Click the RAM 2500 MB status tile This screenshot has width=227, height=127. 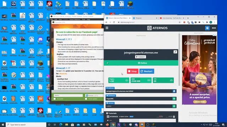pos(141,80)
